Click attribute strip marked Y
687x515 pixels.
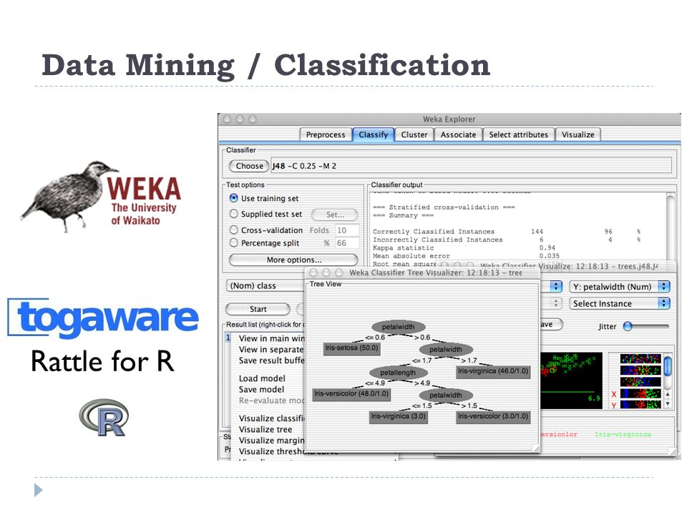coord(640,405)
